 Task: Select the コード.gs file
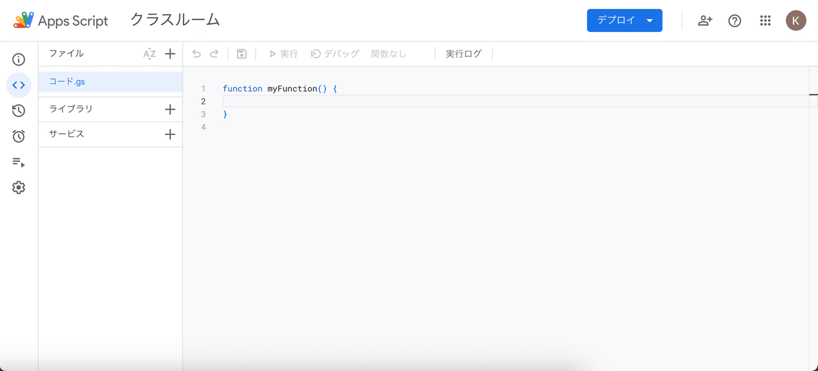point(110,82)
